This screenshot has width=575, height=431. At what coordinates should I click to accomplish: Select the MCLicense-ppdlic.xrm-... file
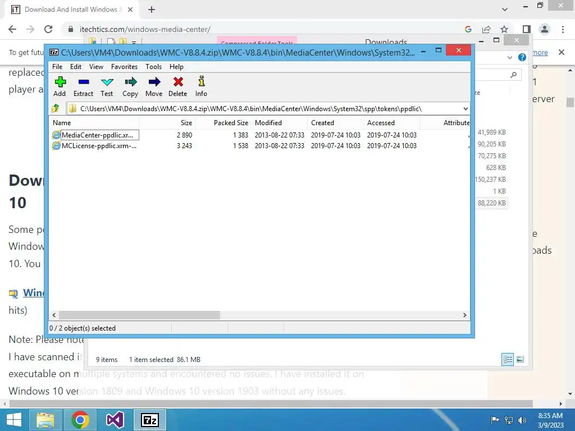(x=94, y=146)
